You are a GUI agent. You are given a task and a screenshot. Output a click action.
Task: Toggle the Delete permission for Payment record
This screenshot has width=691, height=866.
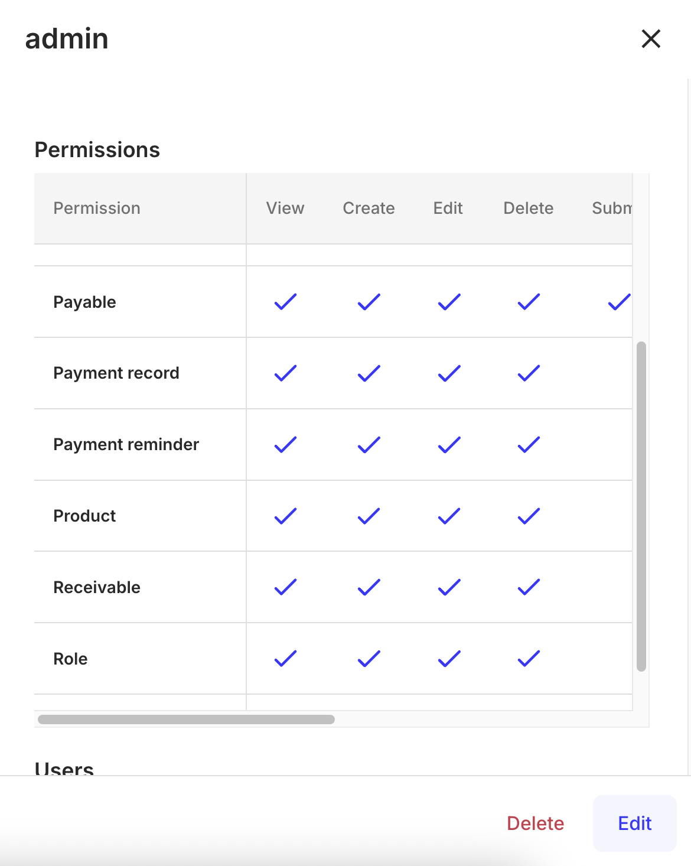click(527, 373)
